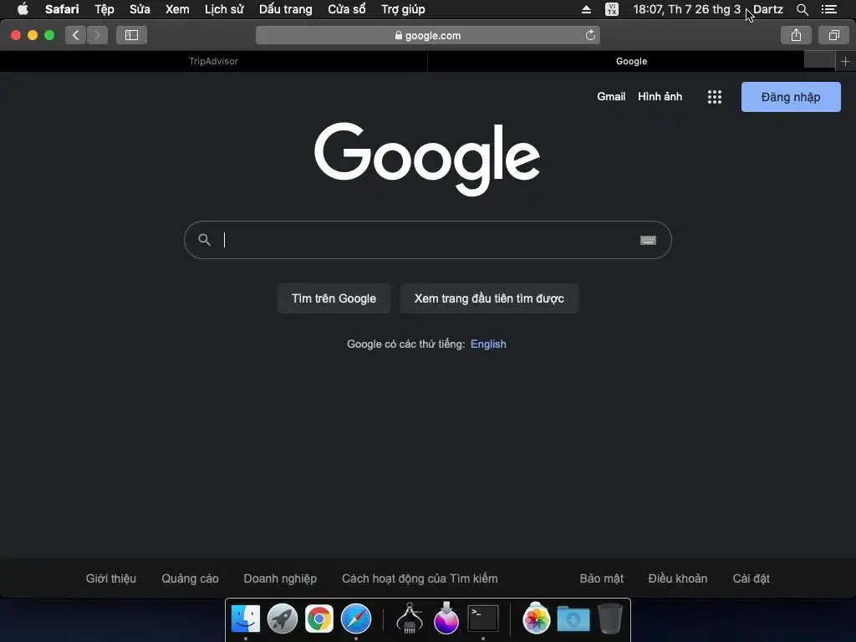Click the google.com address bar
This screenshot has height=642, width=856.
pos(427,35)
